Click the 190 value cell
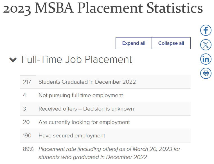 [x=27, y=136]
